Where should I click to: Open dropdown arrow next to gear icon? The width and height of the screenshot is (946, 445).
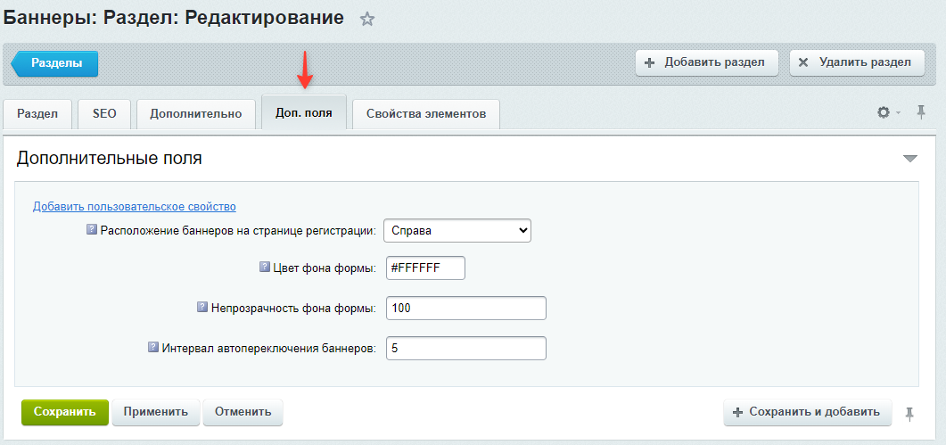point(898,113)
